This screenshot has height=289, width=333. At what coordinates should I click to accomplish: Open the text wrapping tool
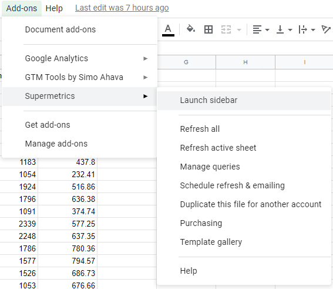pyautogui.click(x=307, y=29)
